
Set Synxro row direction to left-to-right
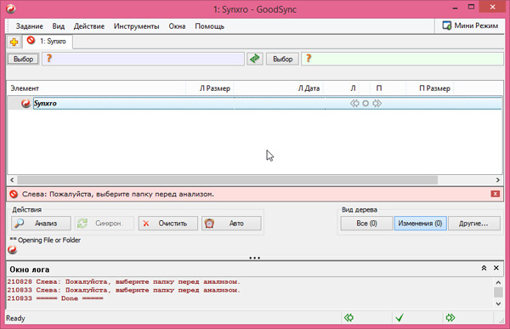377,104
